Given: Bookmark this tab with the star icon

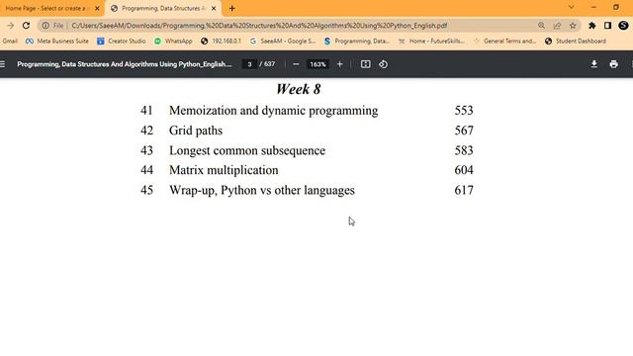Looking at the screenshot, I should [573, 26].
